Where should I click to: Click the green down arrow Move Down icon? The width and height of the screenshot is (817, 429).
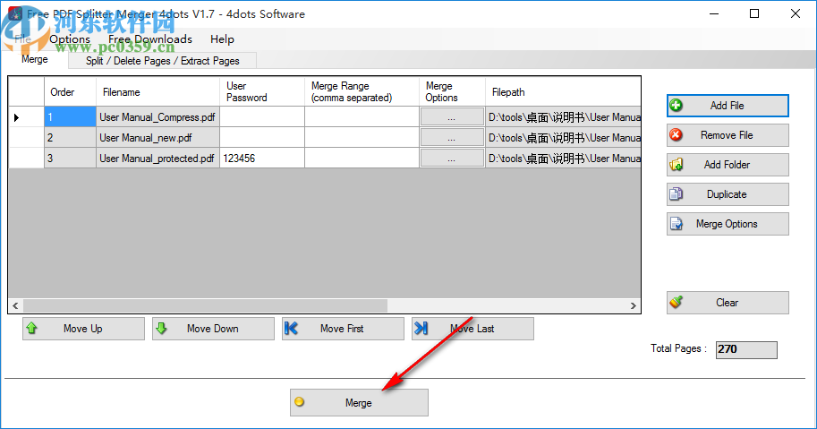[x=162, y=328]
